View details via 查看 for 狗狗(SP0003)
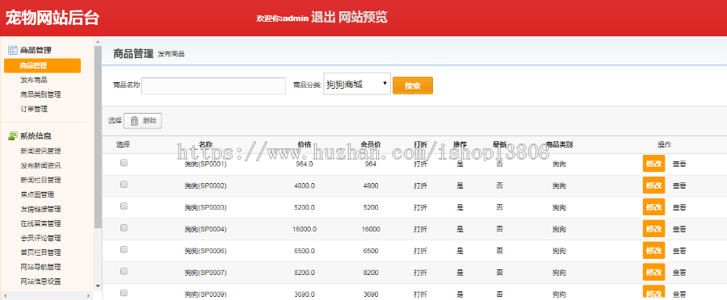Screen dimensions: 727x300 coord(679,207)
